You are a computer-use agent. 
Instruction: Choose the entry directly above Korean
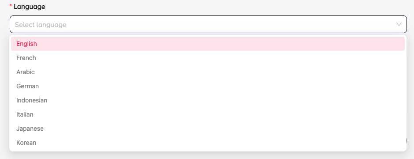coord(208,129)
